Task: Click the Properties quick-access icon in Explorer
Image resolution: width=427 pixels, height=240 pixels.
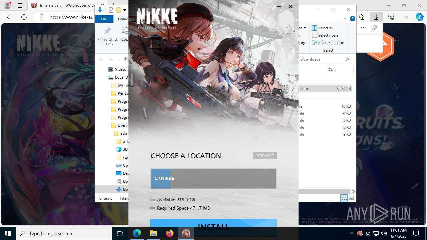Action: coord(111,10)
